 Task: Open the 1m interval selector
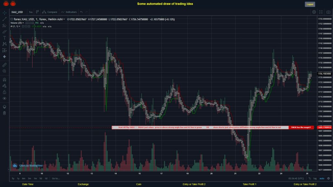tap(31, 12)
